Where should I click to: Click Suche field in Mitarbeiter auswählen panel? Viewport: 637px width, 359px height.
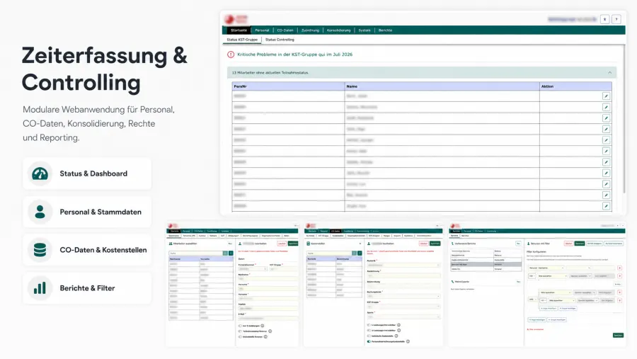pos(196,253)
